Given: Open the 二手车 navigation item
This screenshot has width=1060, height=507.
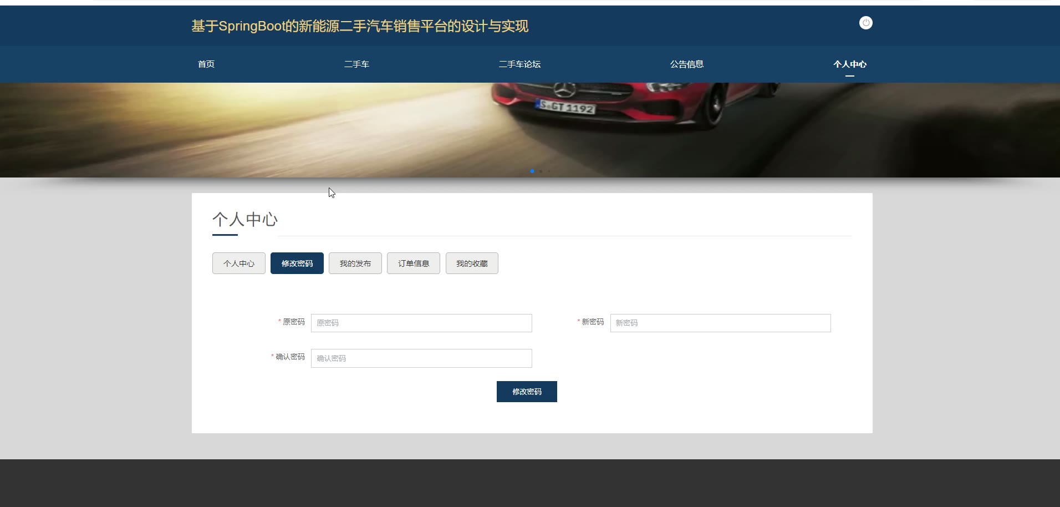Looking at the screenshot, I should (356, 64).
